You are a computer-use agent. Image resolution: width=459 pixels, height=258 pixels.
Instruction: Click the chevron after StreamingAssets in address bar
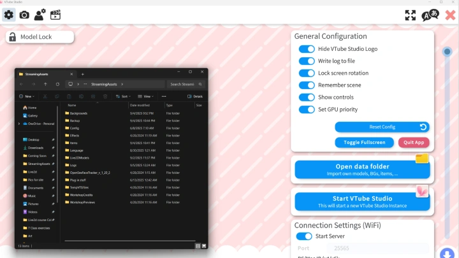[x=122, y=84]
